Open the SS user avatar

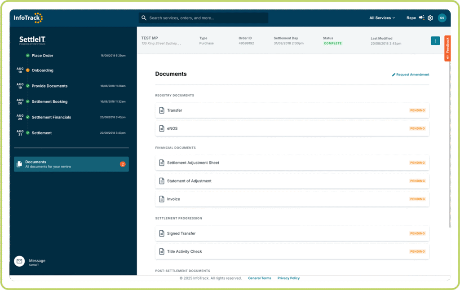point(442,18)
